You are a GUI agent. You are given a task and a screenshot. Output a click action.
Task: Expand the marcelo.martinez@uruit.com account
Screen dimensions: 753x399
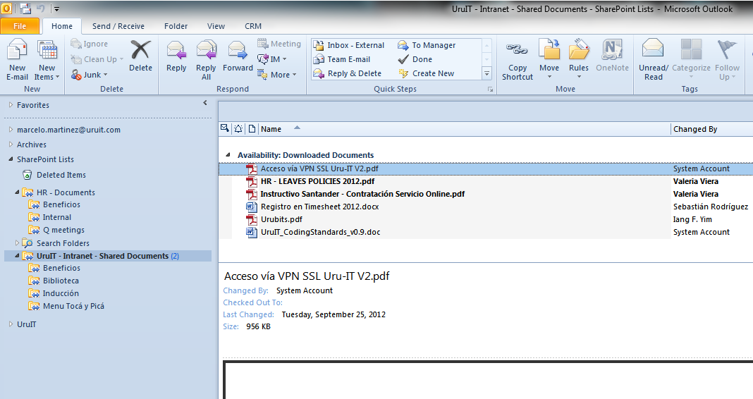tap(11, 129)
